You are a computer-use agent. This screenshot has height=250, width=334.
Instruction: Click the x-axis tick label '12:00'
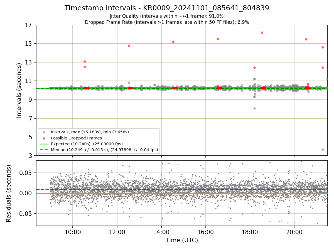click(x=117, y=232)
